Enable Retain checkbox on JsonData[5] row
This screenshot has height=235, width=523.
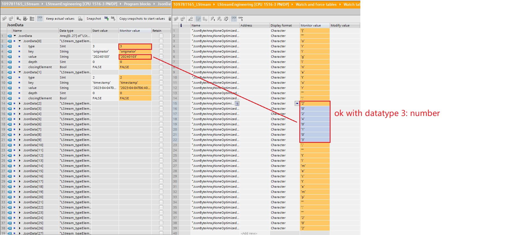(x=161, y=119)
